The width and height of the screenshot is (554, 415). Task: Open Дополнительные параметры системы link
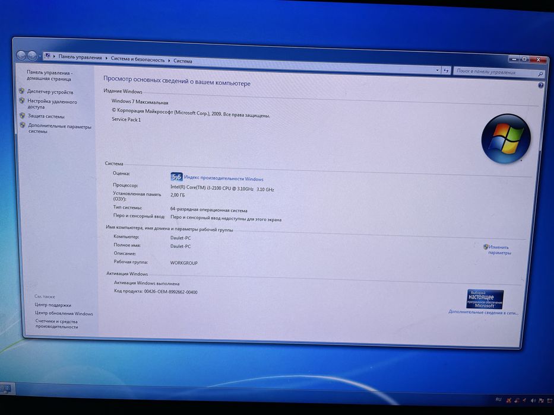[x=59, y=129]
